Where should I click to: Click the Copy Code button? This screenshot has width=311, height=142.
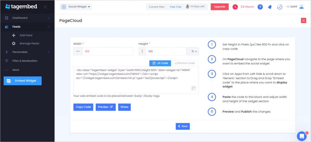[83, 107]
